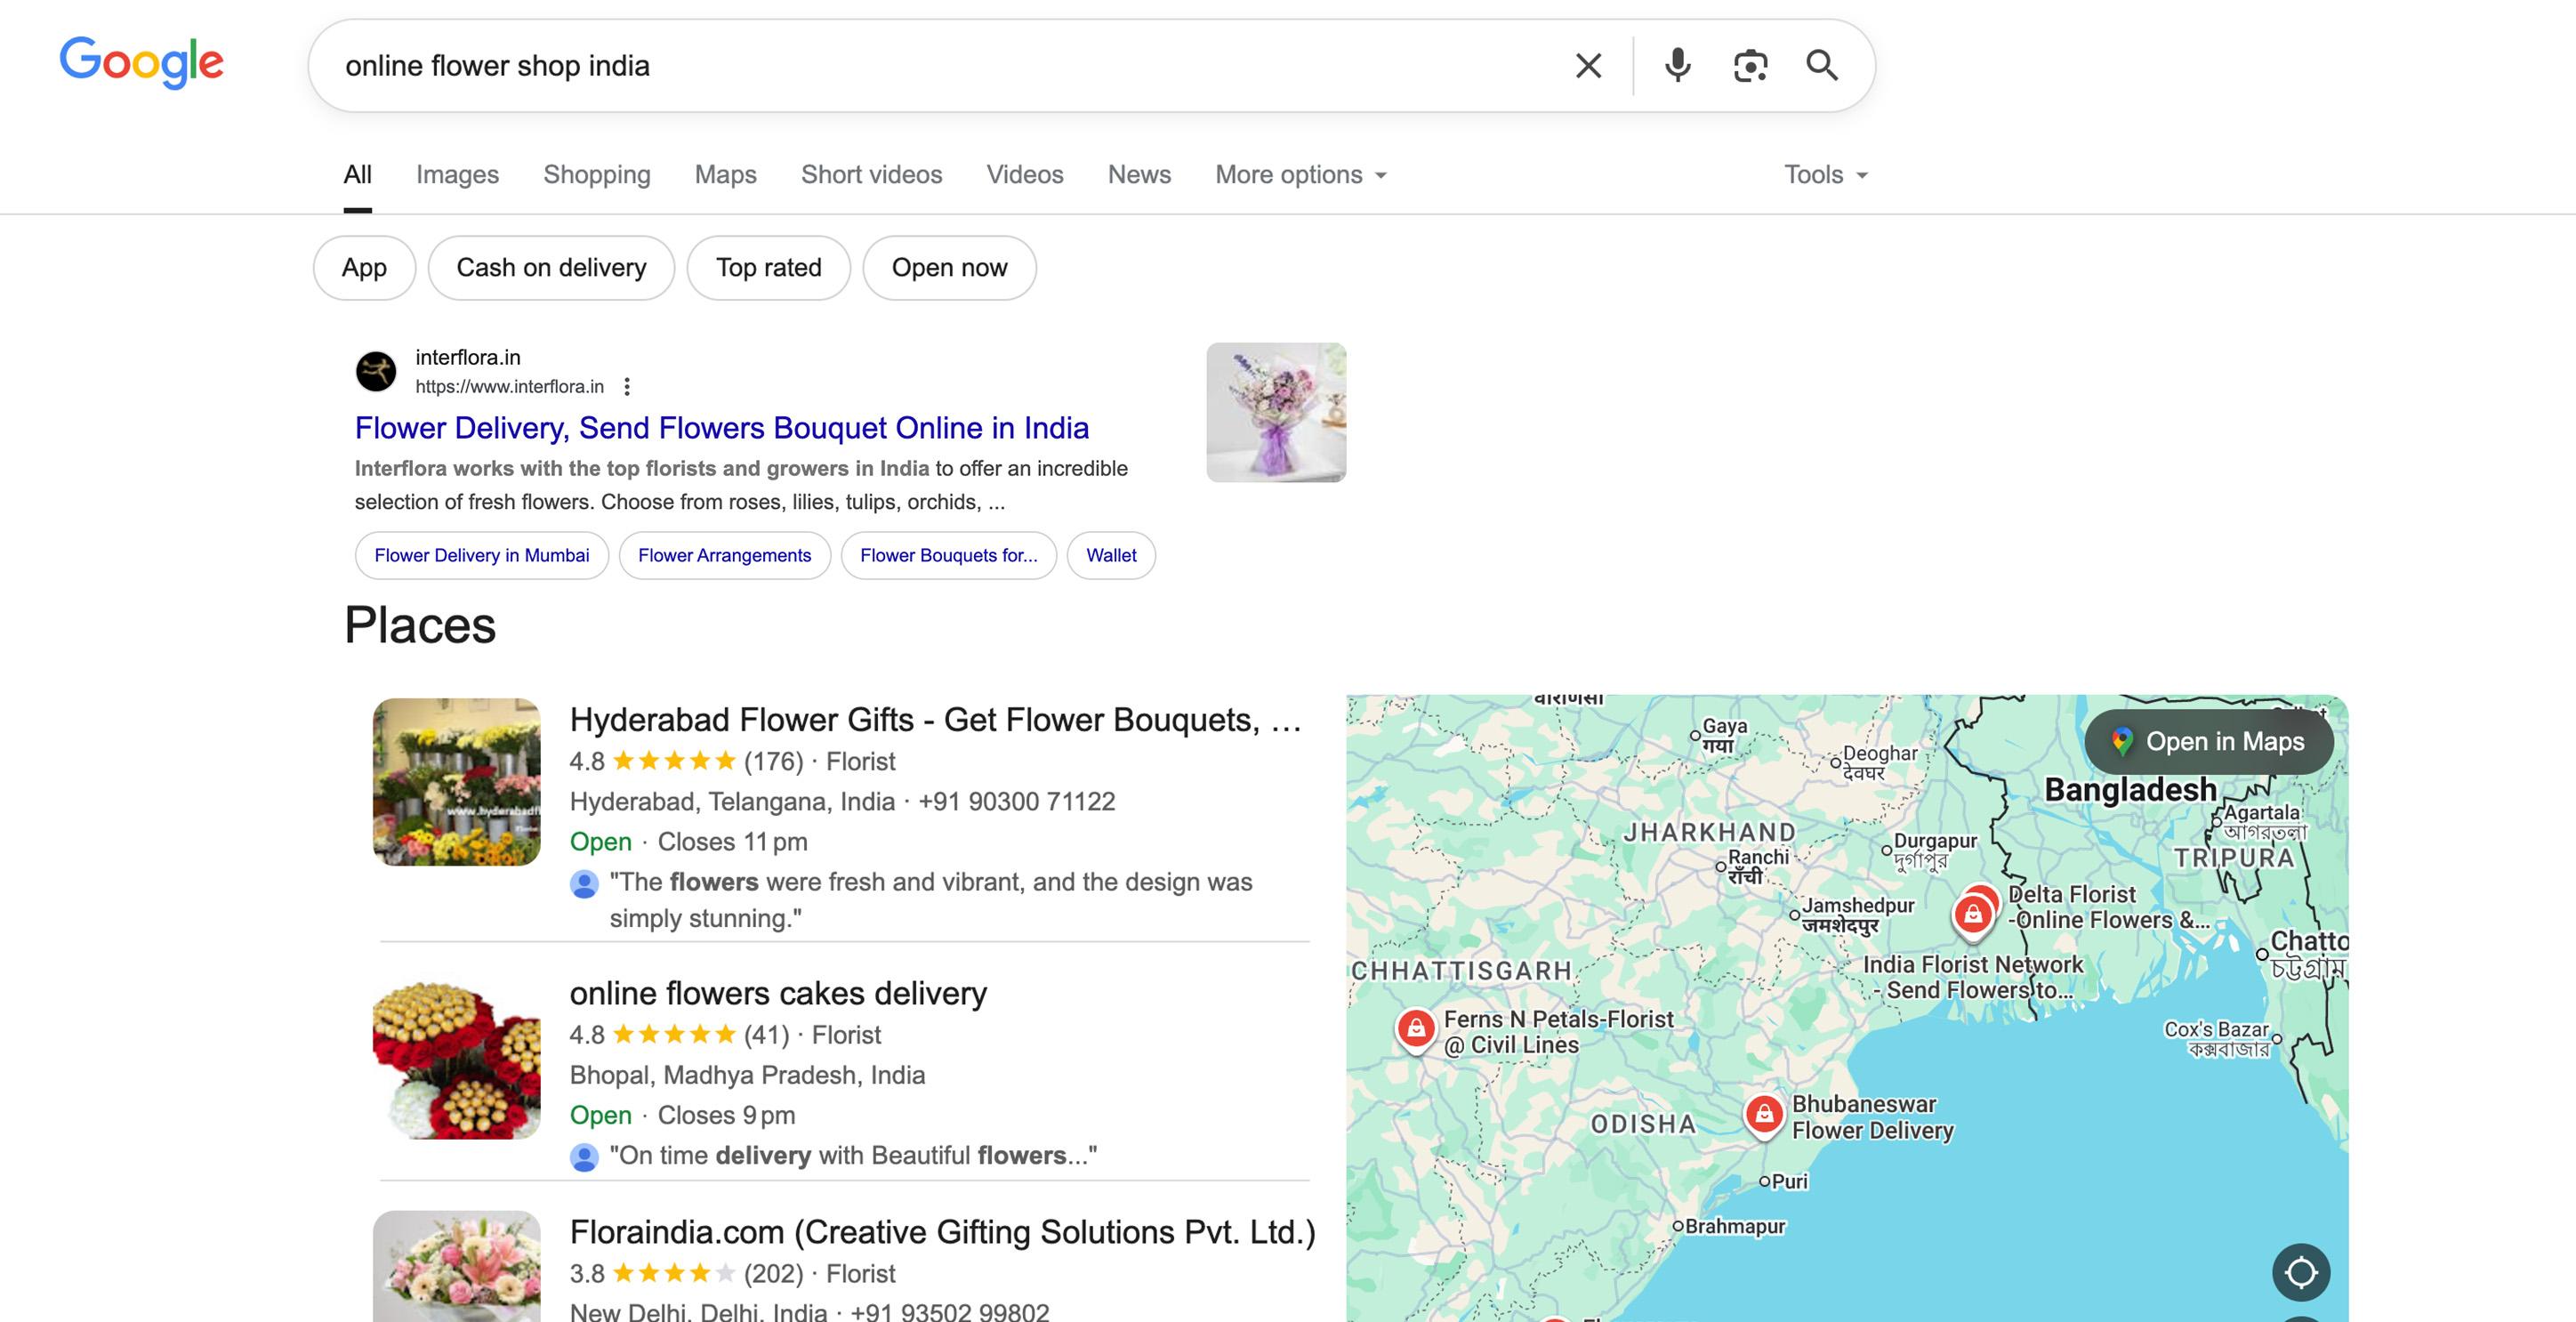Open the Hyderabad Flower Gifts listing thumbnail
This screenshot has height=1322, width=2576.
[457, 782]
